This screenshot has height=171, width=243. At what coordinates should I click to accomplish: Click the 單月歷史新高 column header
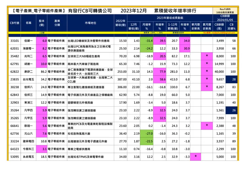click(196, 26)
